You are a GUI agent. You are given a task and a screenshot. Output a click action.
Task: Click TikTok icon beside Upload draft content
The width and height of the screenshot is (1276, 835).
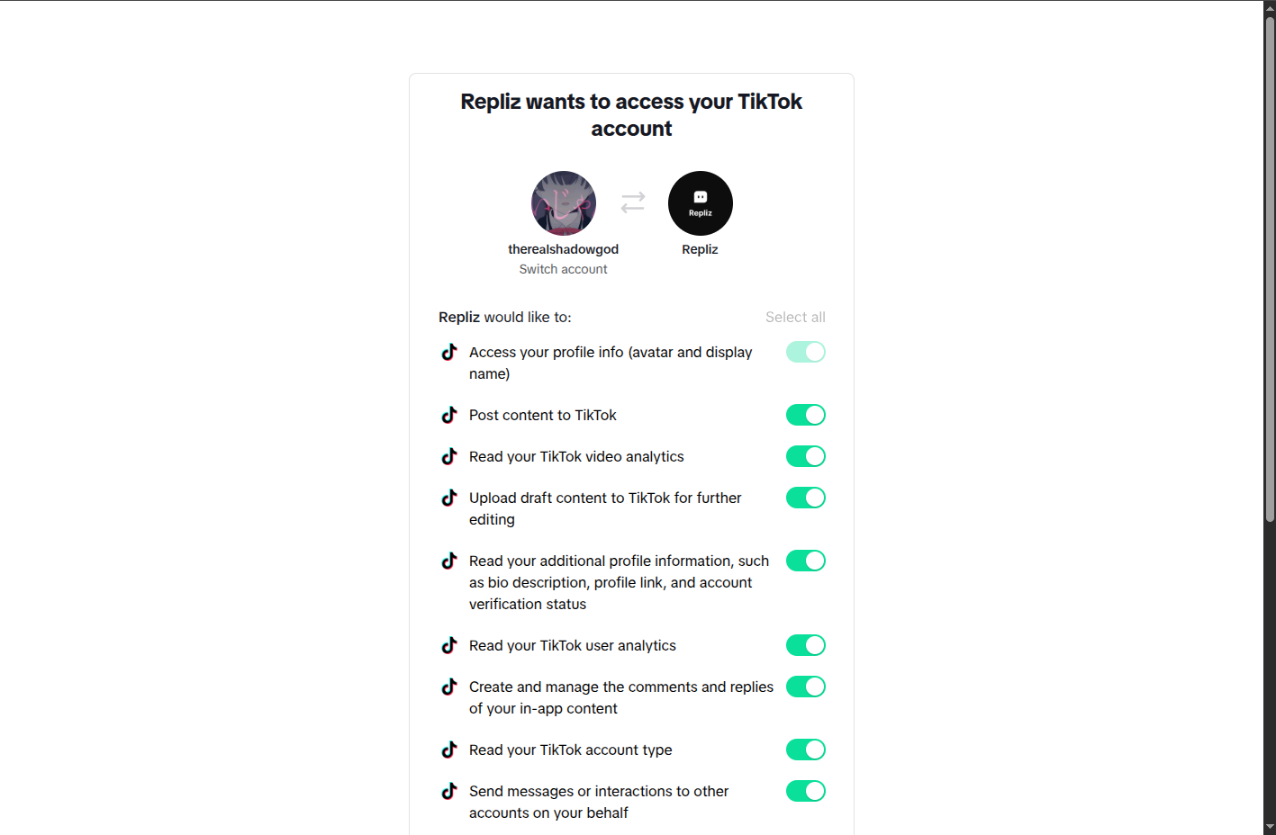(x=449, y=498)
